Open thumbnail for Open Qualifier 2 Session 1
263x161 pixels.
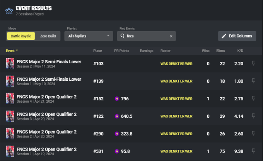pos(10,151)
